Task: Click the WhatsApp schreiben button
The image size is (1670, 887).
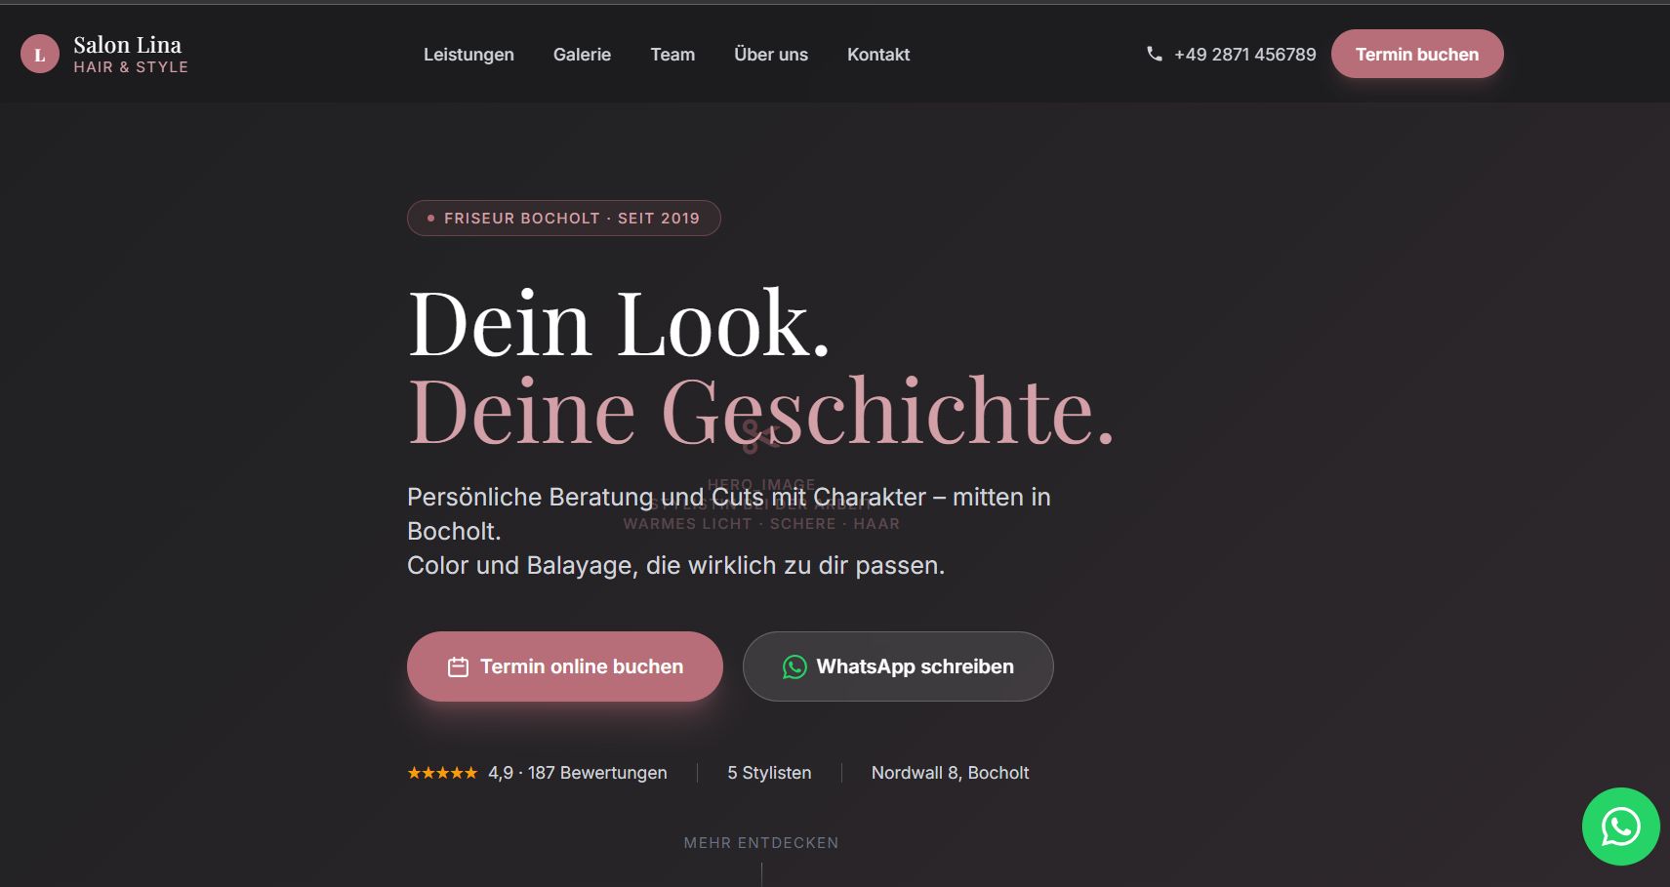Action: click(x=898, y=666)
